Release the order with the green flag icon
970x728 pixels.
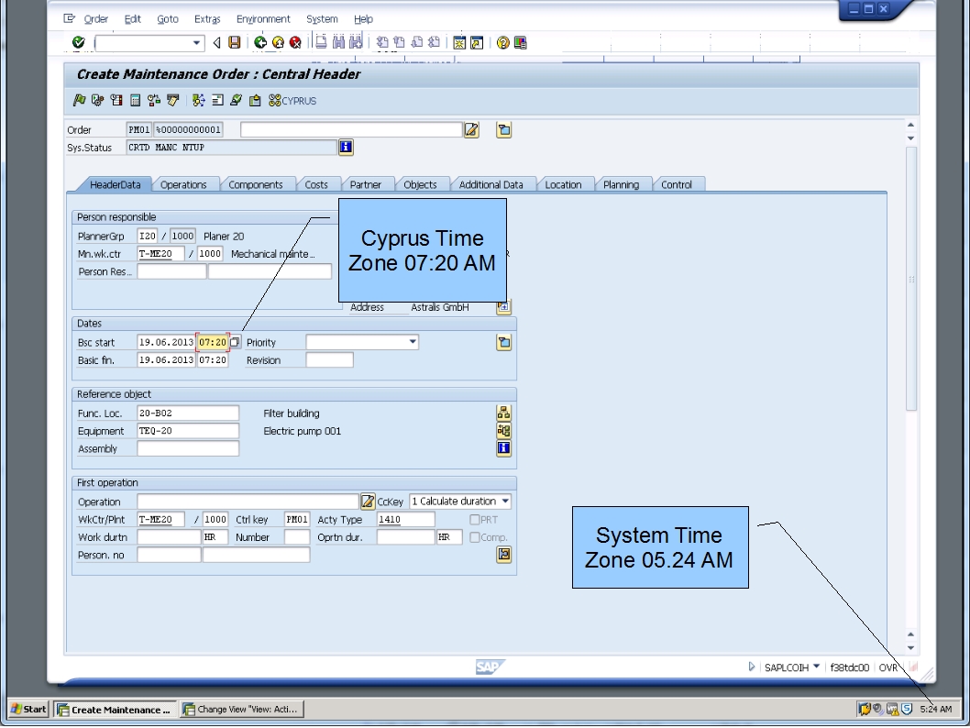pyautogui.click(x=78, y=101)
